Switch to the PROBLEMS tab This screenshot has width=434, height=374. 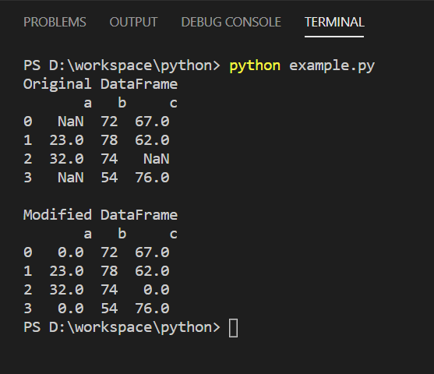point(55,22)
